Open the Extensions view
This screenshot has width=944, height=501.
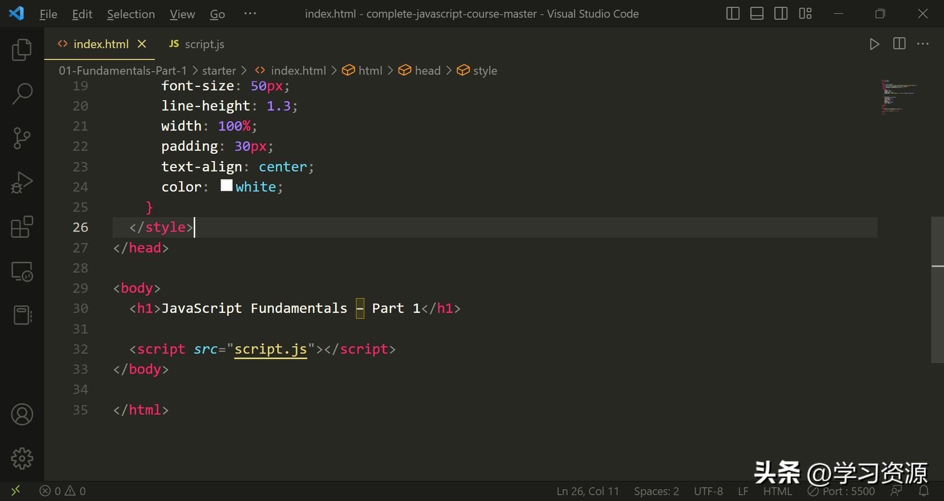coord(22,227)
